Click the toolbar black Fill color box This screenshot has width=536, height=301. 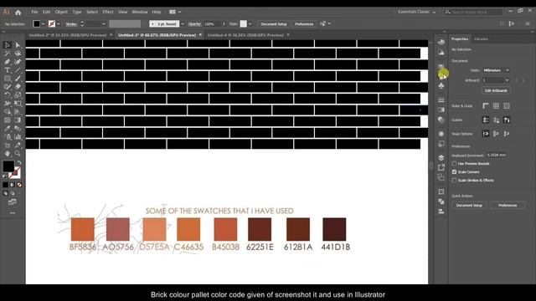(8, 166)
